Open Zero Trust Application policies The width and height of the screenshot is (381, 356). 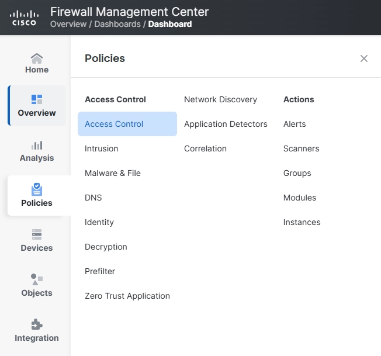(x=127, y=296)
